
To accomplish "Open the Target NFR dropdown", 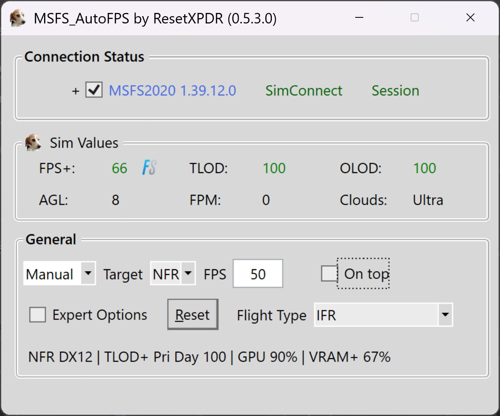I will tap(173, 274).
